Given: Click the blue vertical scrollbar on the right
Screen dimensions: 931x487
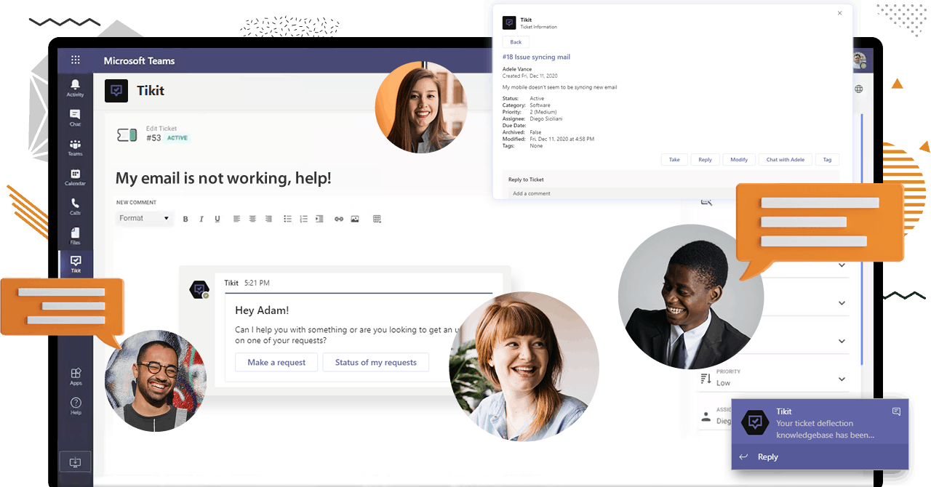Looking at the screenshot, I should [x=862, y=240].
